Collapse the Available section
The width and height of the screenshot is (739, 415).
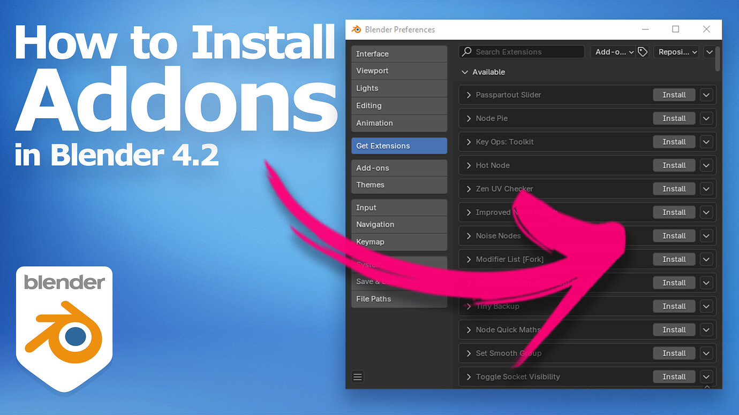point(465,72)
